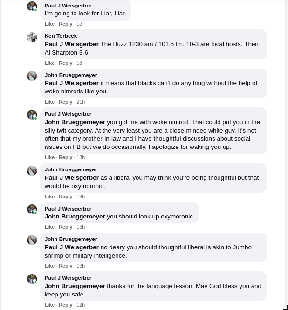
Task: Reply to the "woke nimrods" comment
Action: coord(66,102)
